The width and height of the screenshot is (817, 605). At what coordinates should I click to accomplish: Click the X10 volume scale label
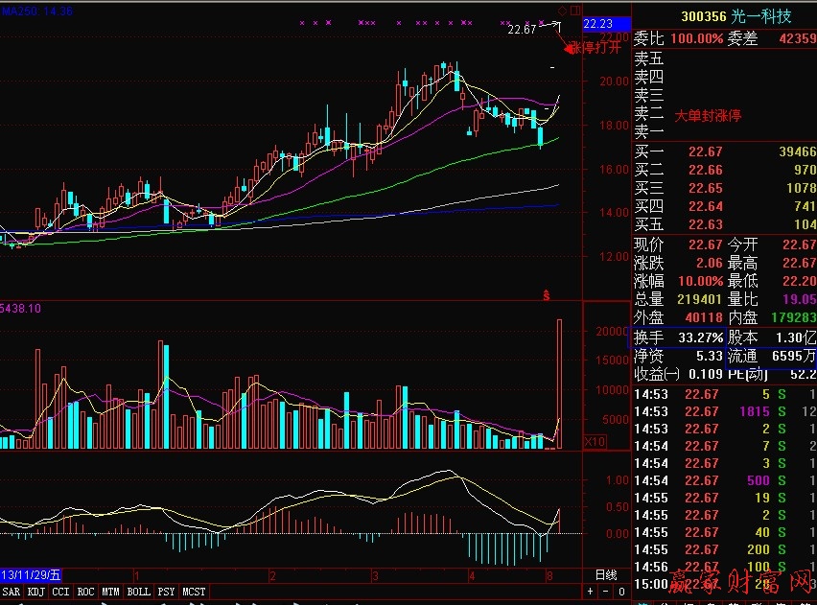point(569,442)
